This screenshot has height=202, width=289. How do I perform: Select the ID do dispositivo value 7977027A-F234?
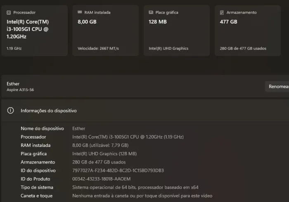[x=118, y=171]
